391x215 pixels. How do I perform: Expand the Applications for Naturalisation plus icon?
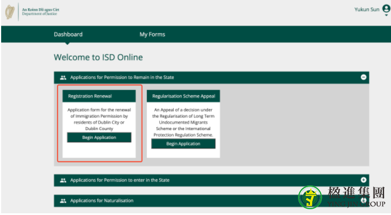click(x=363, y=200)
